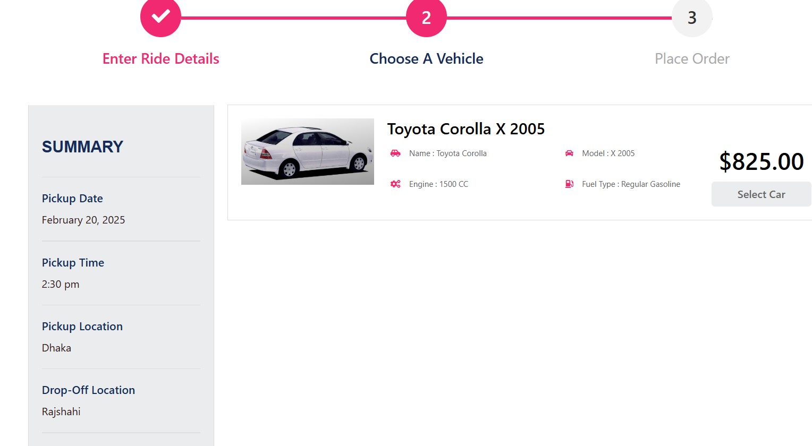Click the Toyota Corolla X 2005 title
812x446 pixels.
466,129
